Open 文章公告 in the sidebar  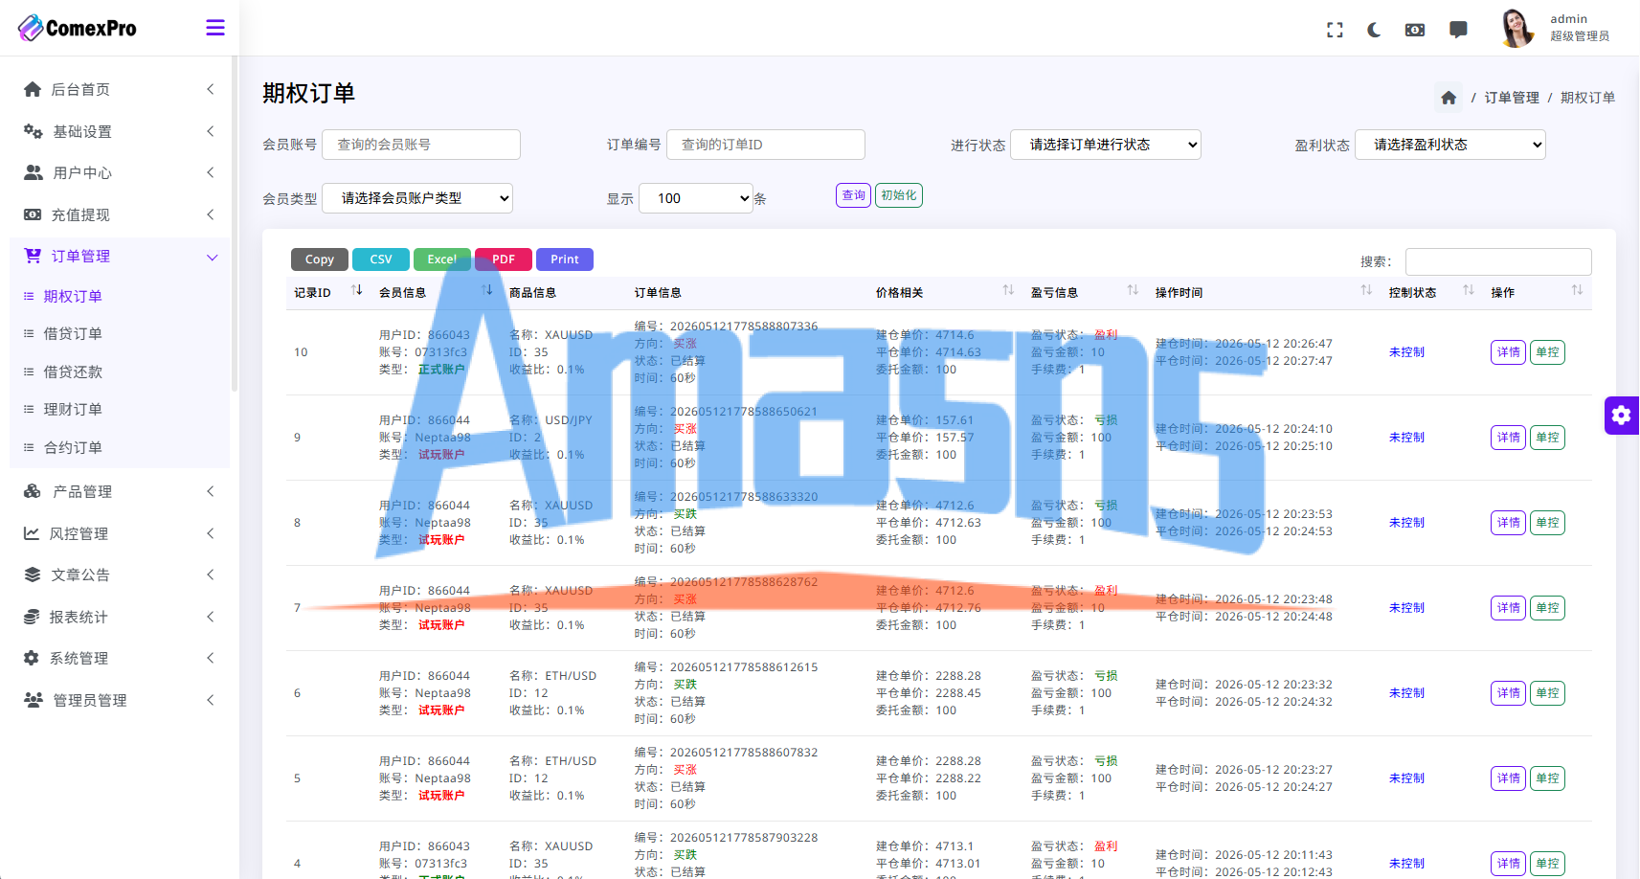point(119,575)
